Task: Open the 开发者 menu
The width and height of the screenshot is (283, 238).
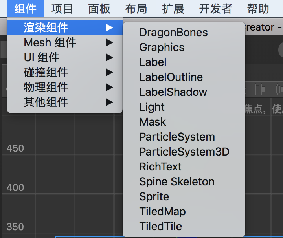Action: tap(215, 9)
